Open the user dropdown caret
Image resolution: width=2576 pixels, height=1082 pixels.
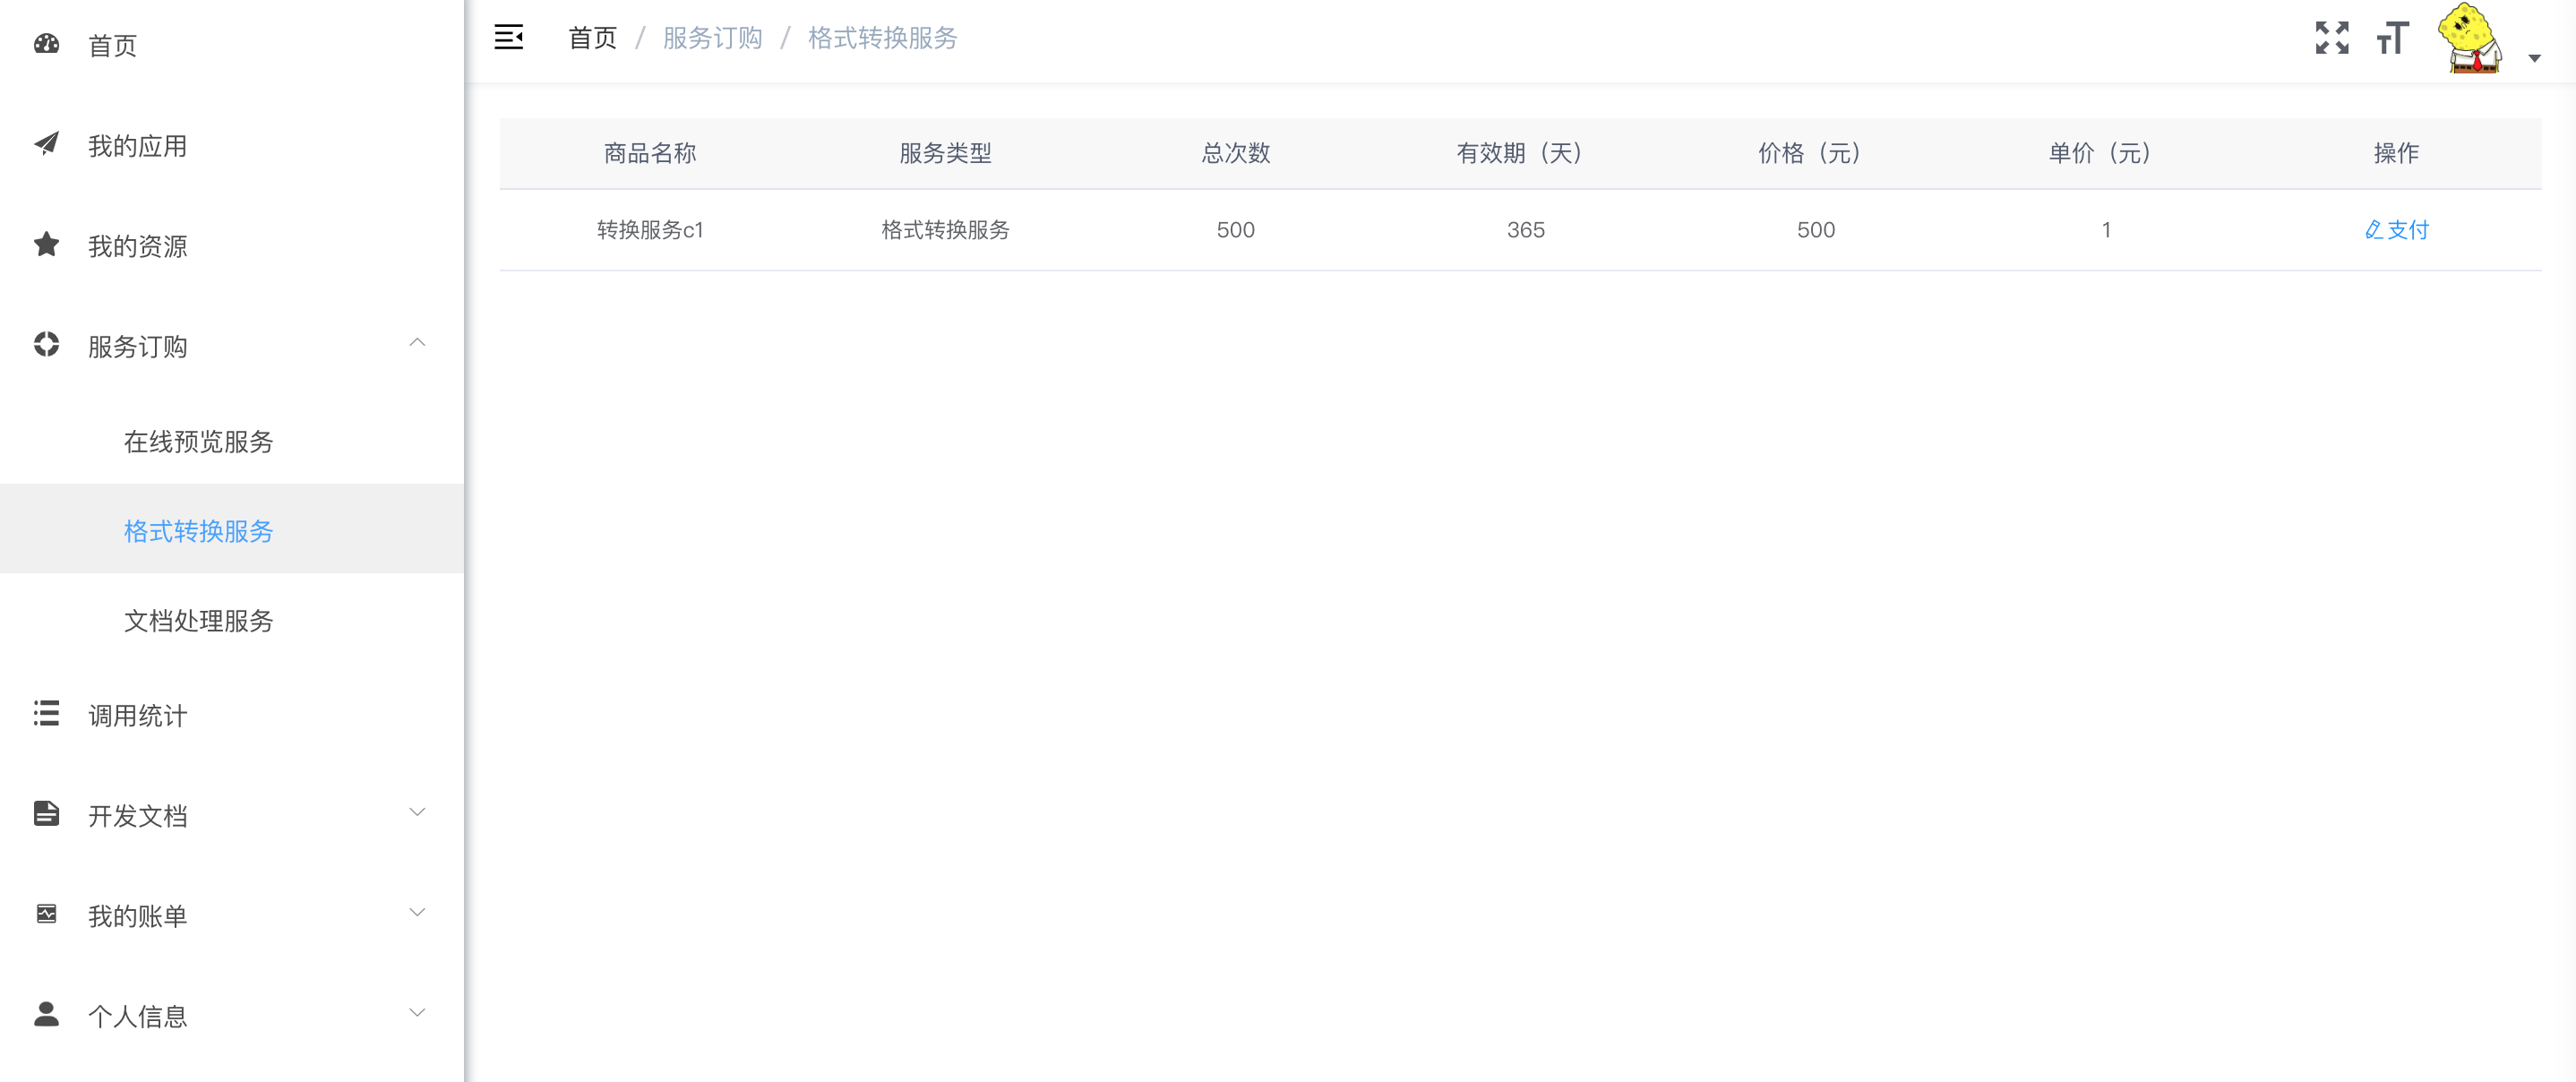[x=2534, y=58]
